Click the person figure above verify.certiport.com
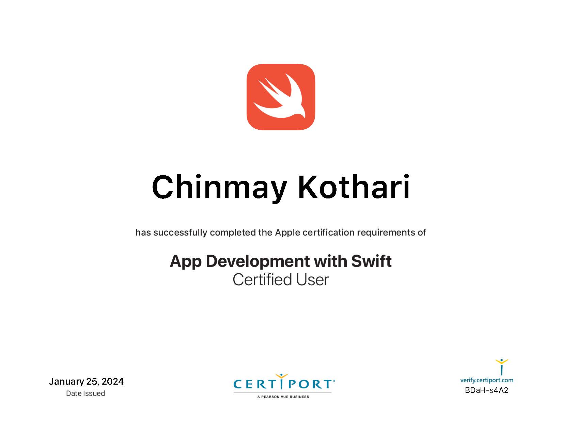 point(501,366)
